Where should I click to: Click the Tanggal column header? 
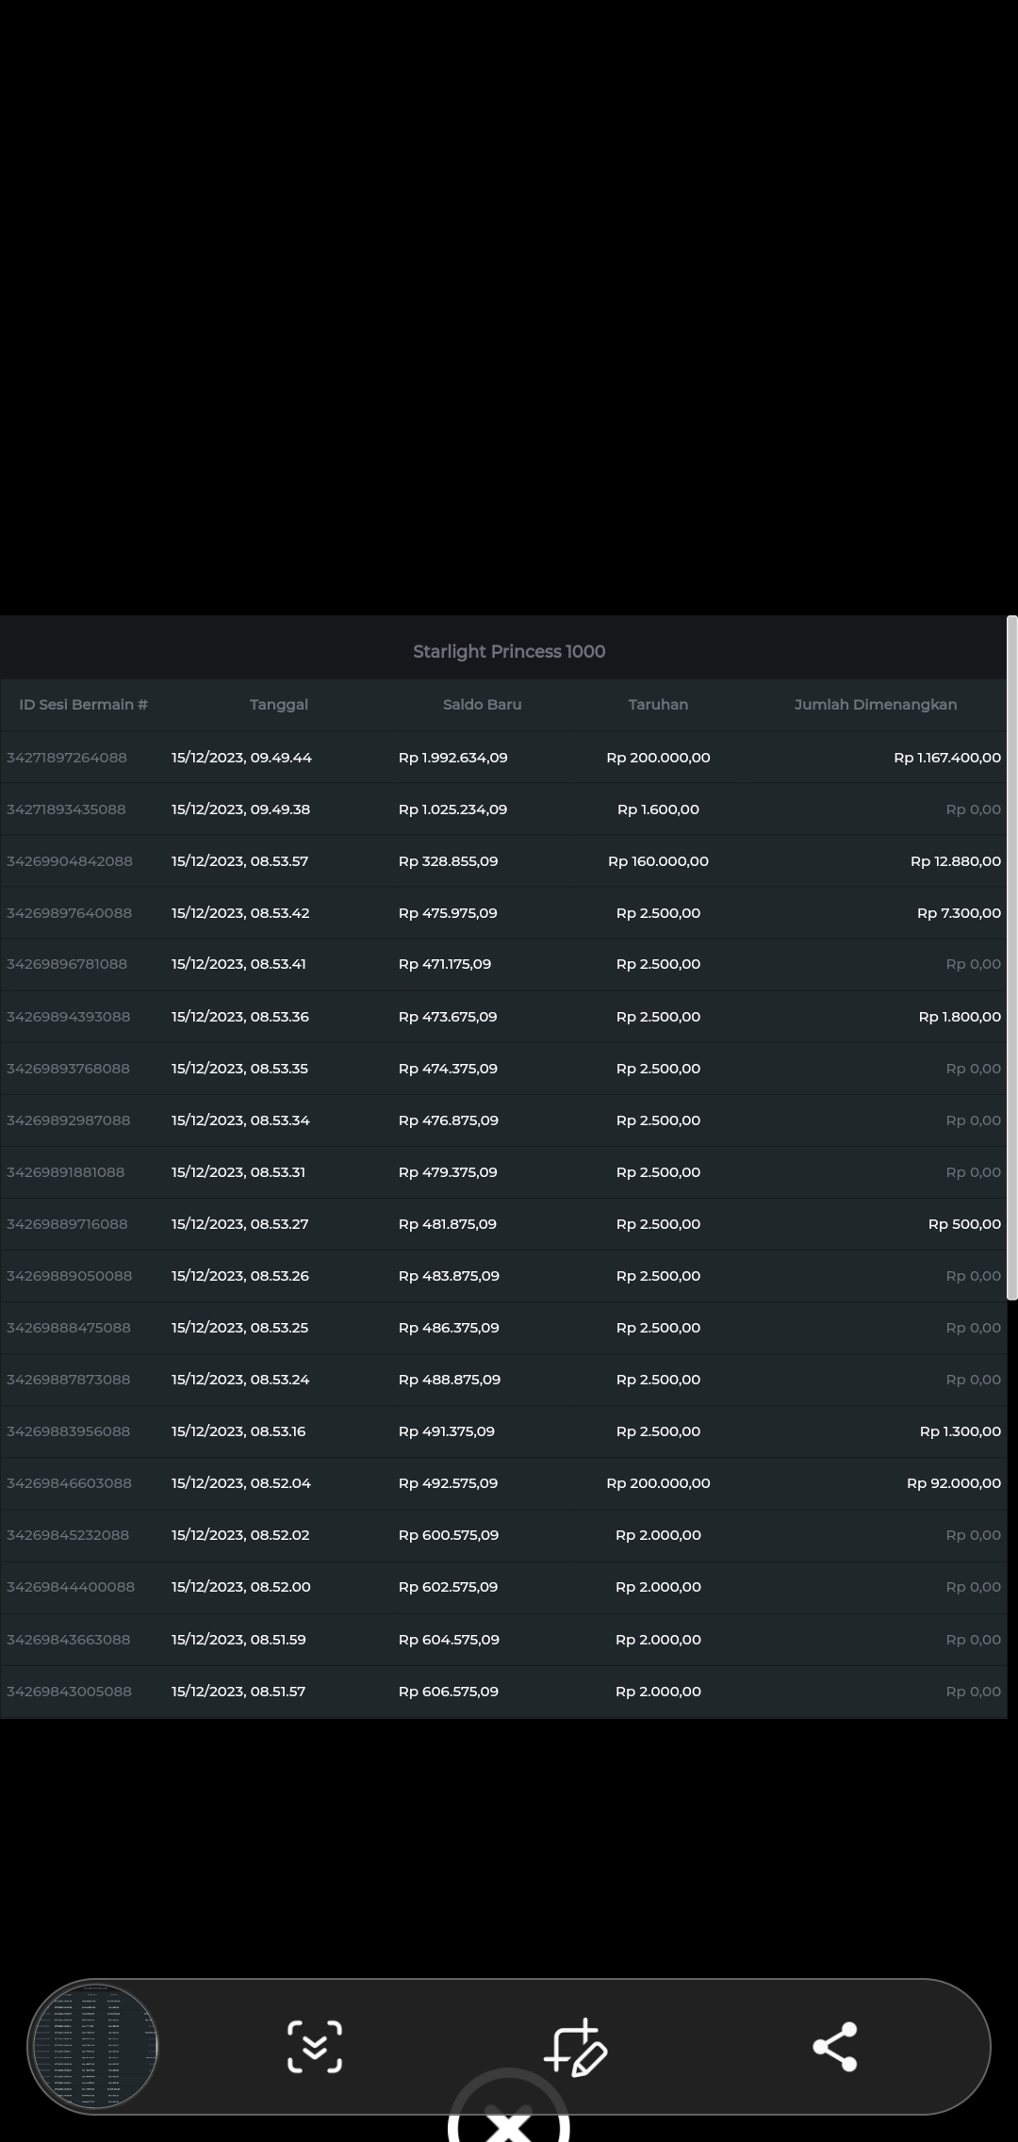(x=279, y=704)
